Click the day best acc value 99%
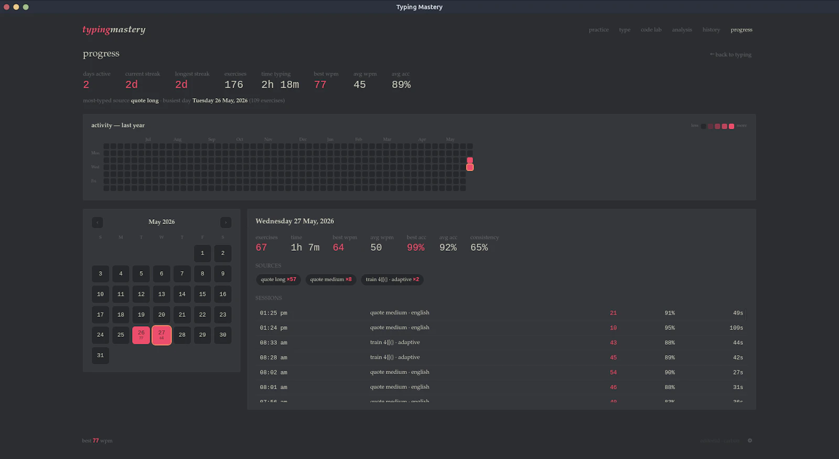This screenshot has width=839, height=459. 416,248
